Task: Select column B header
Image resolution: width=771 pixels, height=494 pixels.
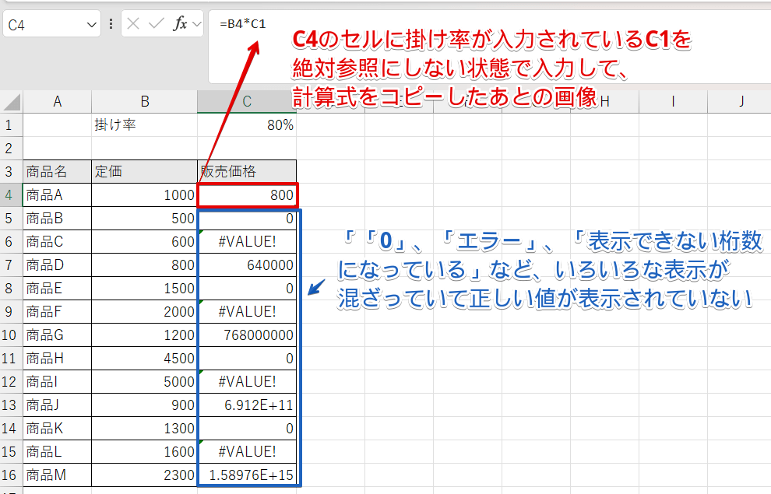Action: [x=145, y=102]
